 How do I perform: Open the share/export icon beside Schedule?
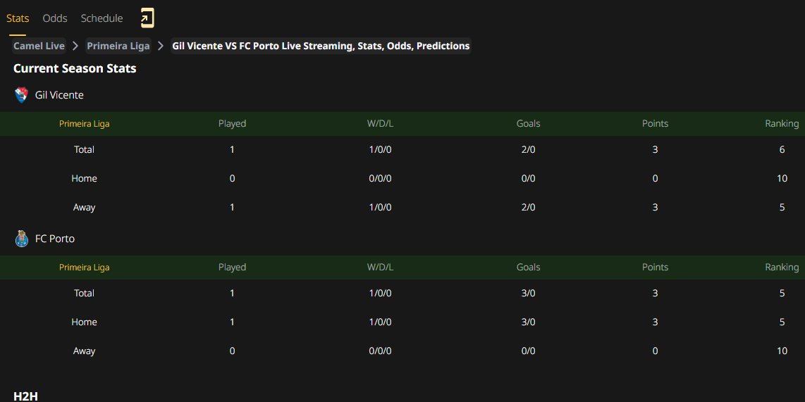pyautogui.click(x=147, y=18)
